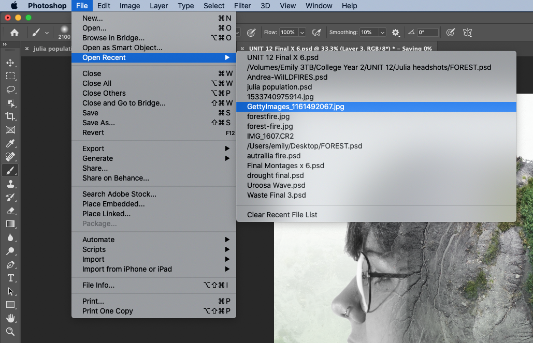Screen dimensions: 533x343
Task: Select the Crop tool
Action: click(10, 116)
